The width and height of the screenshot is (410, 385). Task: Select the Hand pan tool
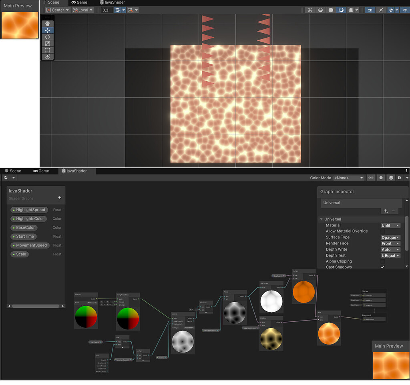tap(47, 23)
